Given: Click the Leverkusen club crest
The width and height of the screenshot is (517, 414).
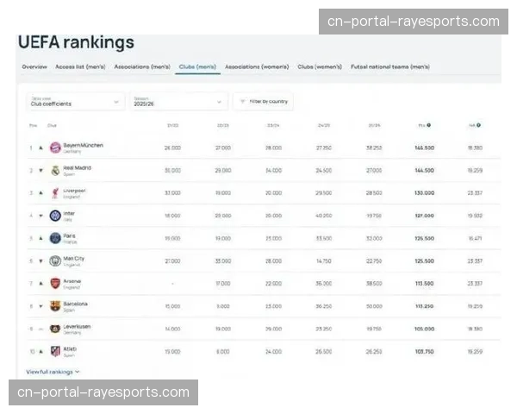Looking at the screenshot, I should pyautogui.click(x=55, y=329).
